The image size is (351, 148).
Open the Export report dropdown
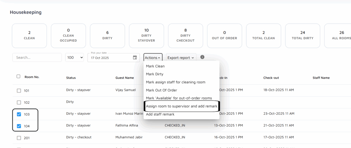coord(181,58)
